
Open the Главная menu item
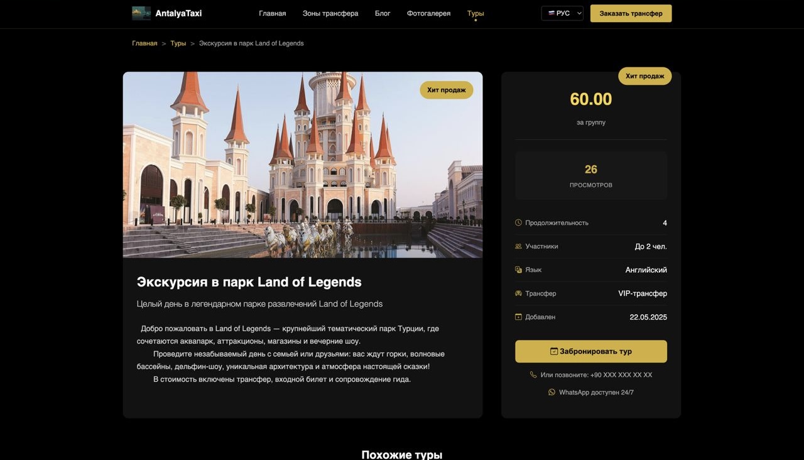pos(272,13)
